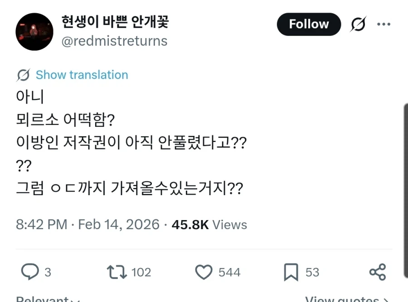This screenshot has height=302, width=408.
Task: Show translation of the Korean tweet
Action: click(82, 74)
